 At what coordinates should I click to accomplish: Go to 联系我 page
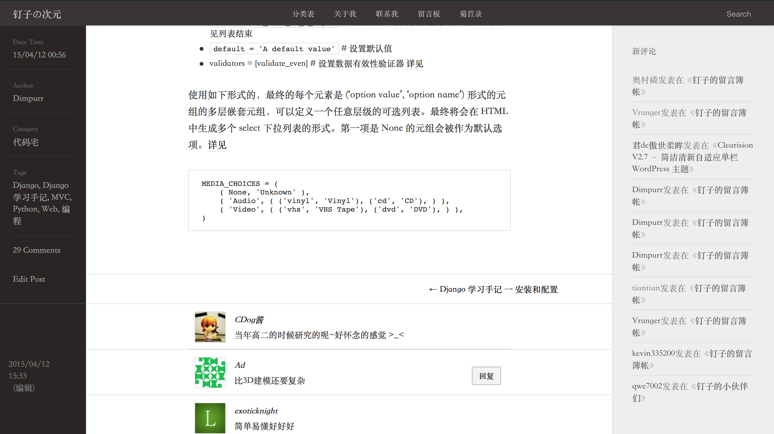tap(387, 14)
